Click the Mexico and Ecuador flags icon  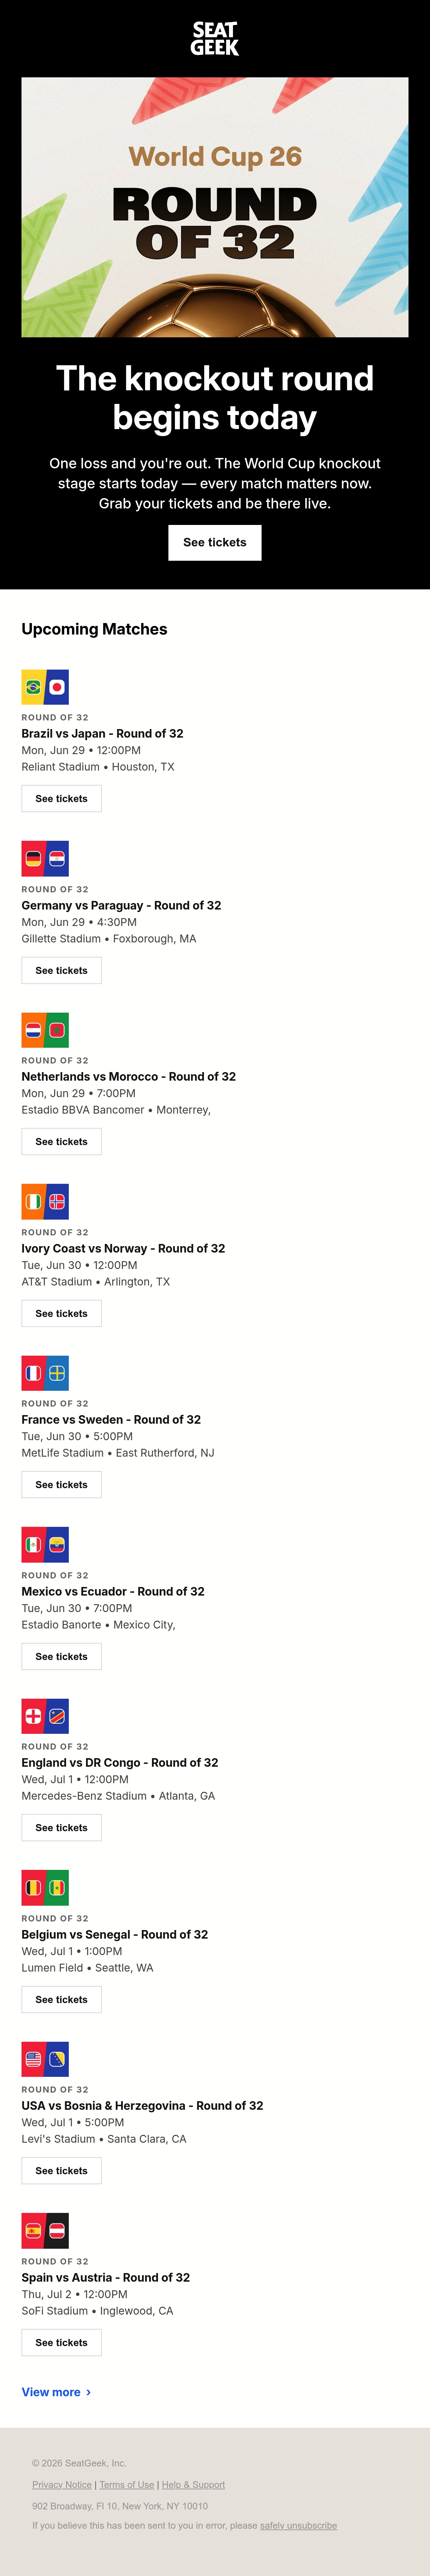(45, 1544)
